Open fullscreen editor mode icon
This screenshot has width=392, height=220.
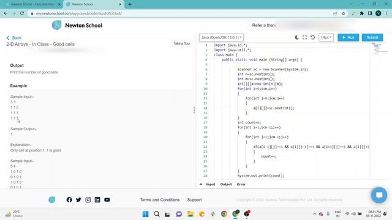pyautogui.click(x=304, y=37)
